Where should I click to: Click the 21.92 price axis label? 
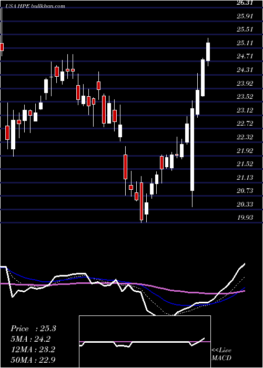[246, 150]
